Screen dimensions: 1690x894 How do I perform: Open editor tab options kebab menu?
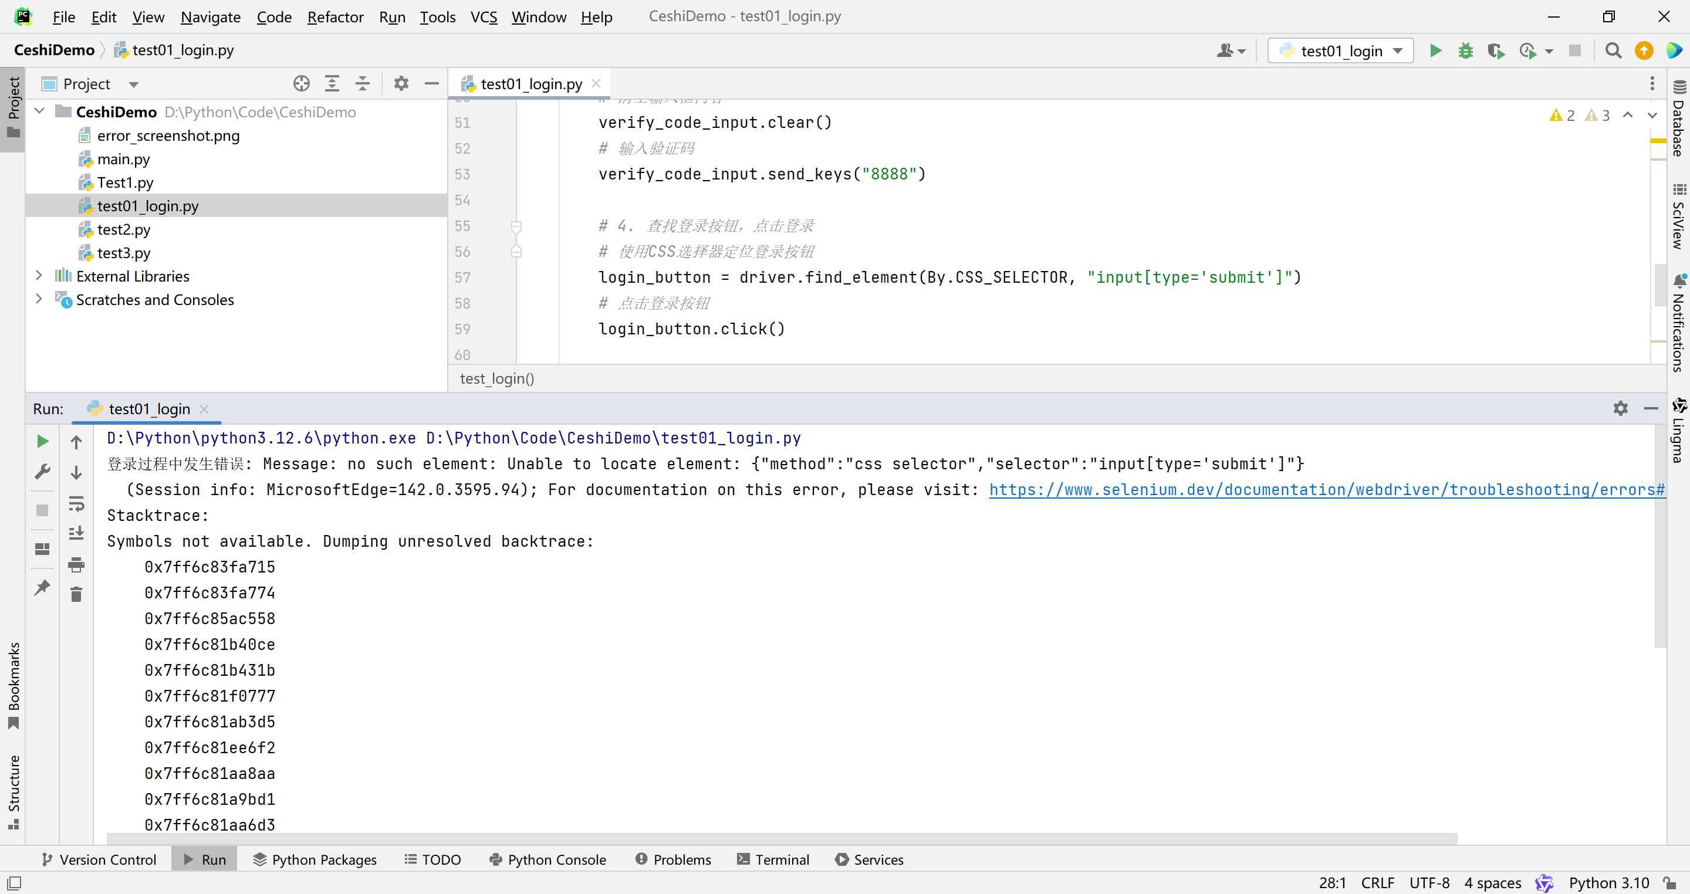1652,83
